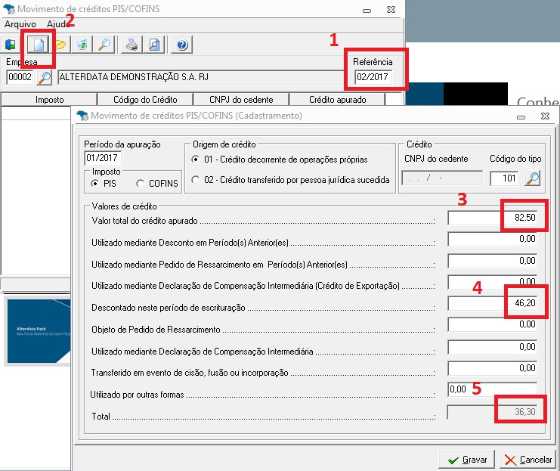The image size is (560, 471).
Task: Select origin 02 Crédito transferido por sucedida
Action: tap(195, 179)
